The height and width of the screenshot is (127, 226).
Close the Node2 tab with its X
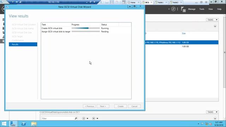coord(181,2)
